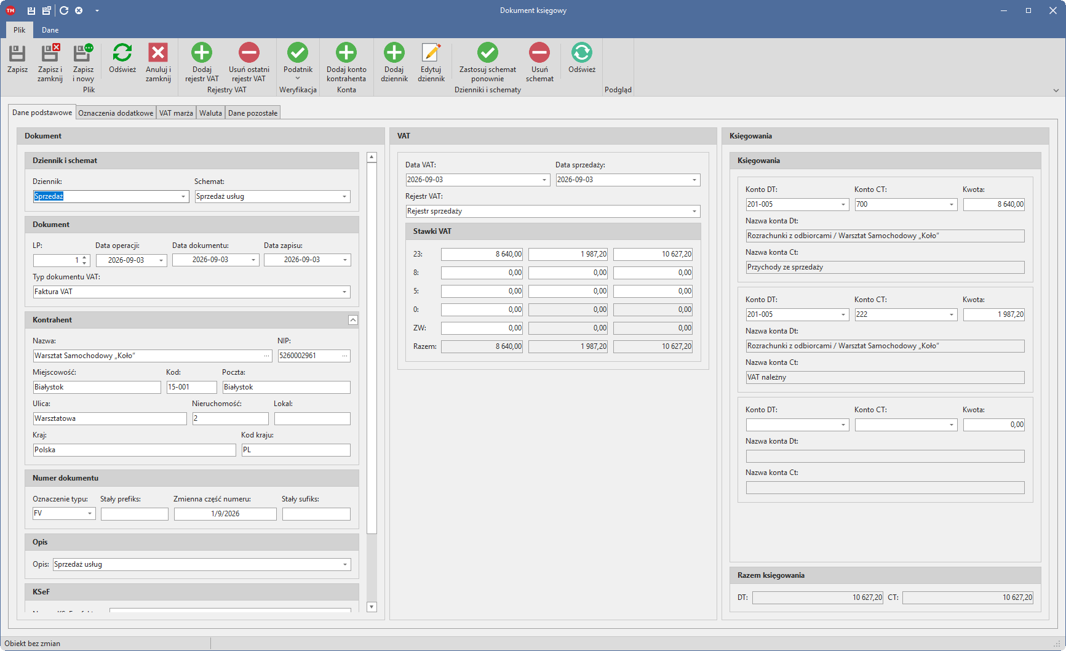Click Dodaj dziennik icon
Image resolution: width=1066 pixels, height=651 pixels.
394,52
